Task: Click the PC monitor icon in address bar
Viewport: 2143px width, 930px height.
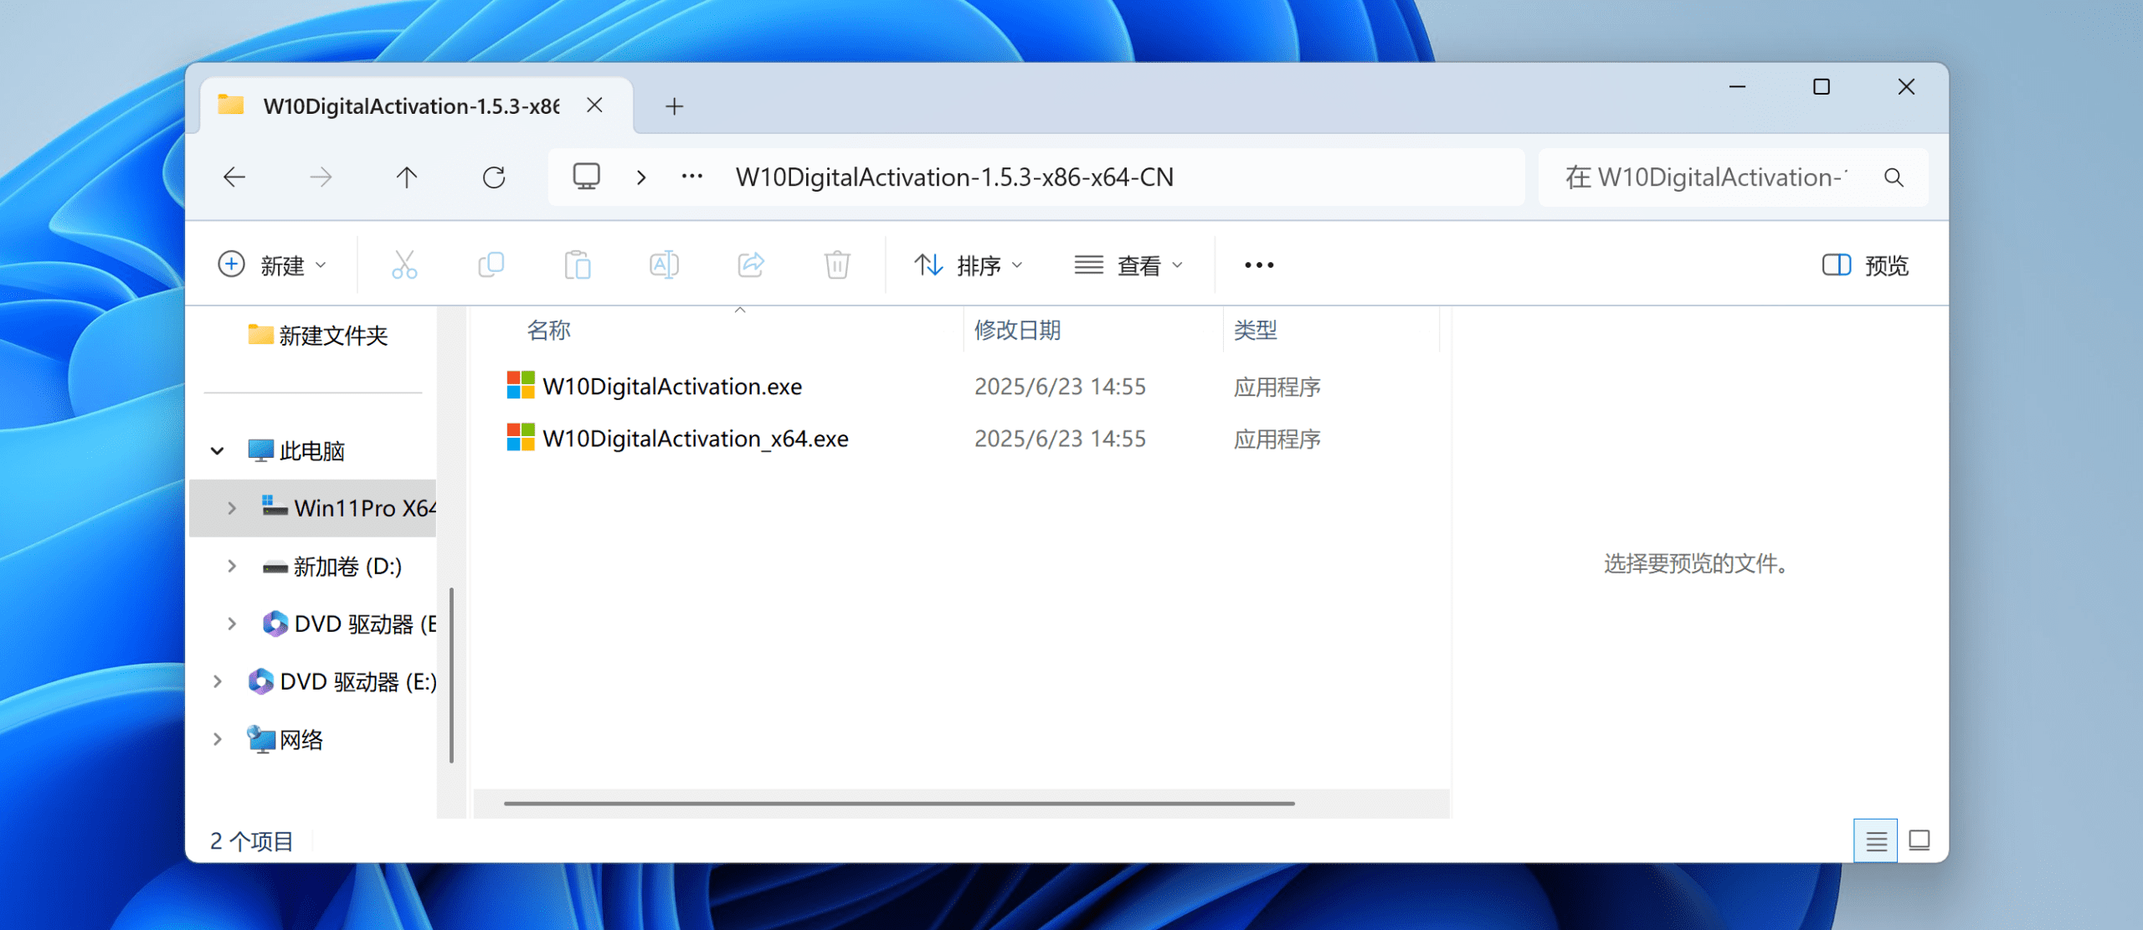Action: pyautogui.click(x=586, y=177)
